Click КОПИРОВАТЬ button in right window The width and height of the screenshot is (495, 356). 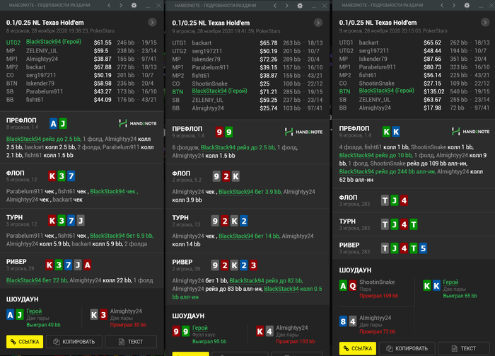point(407,348)
